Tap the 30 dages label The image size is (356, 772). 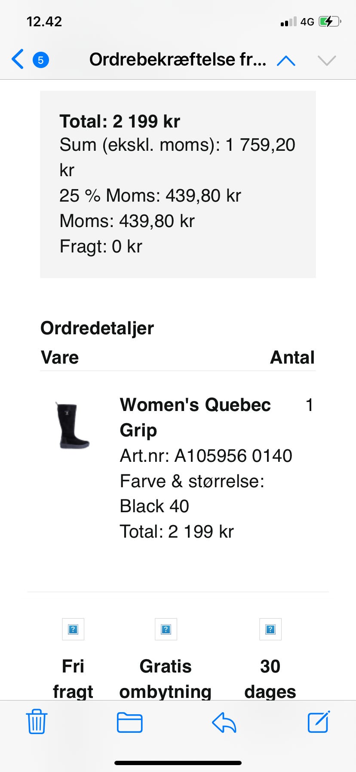click(x=270, y=679)
